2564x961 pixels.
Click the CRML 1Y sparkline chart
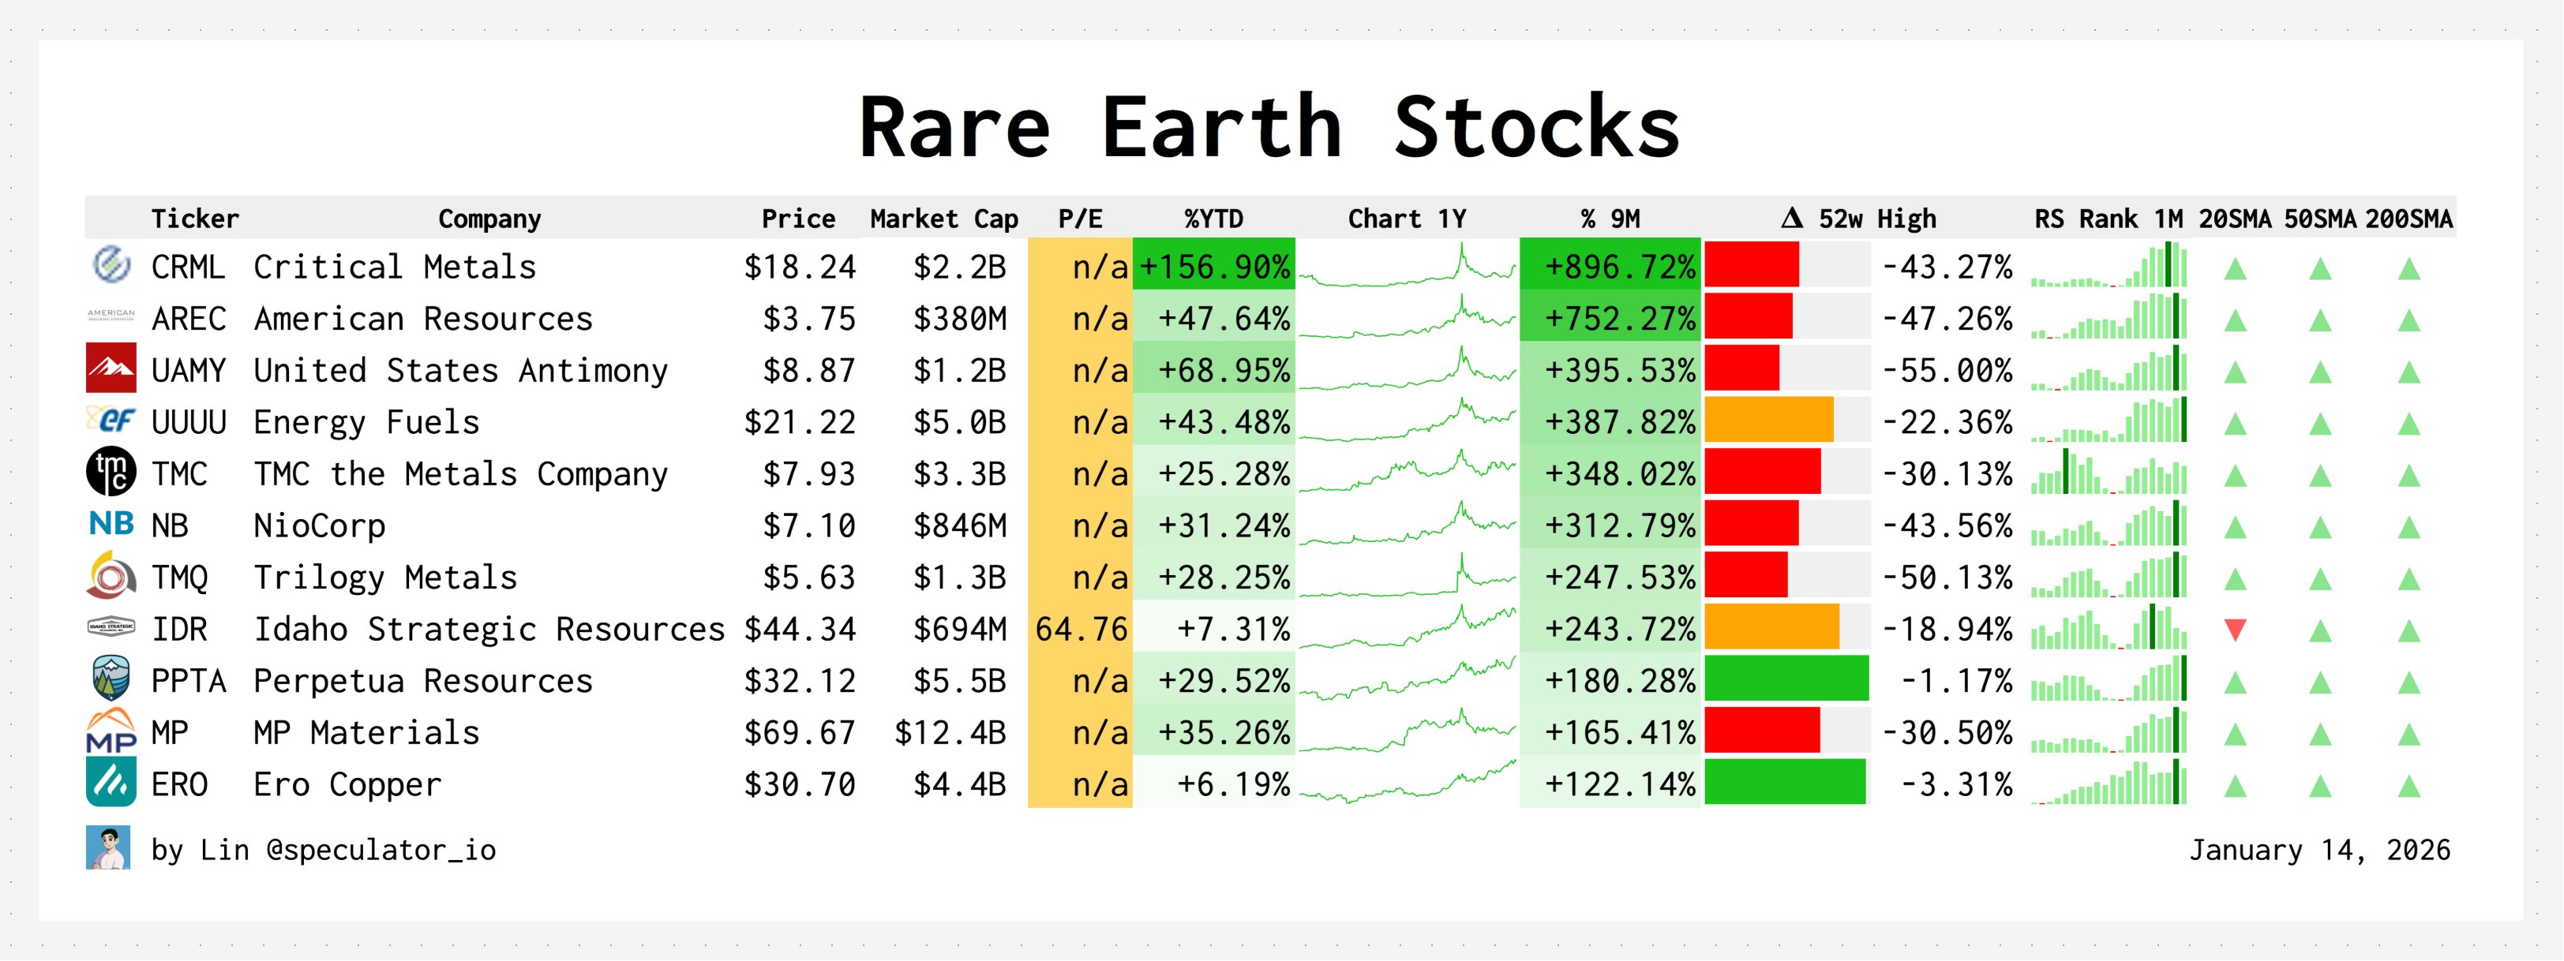click(x=1407, y=267)
